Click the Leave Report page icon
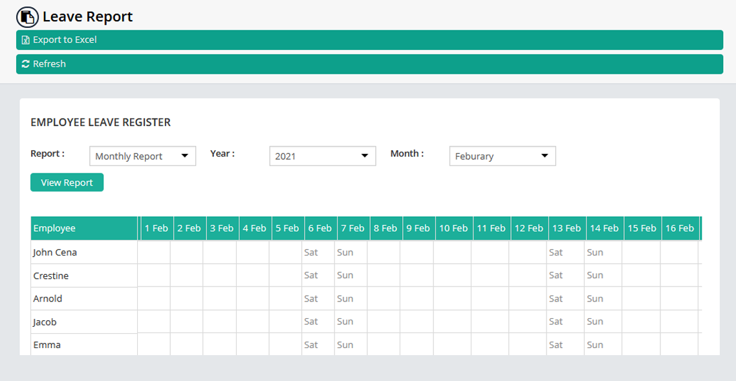The image size is (736, 381). 28,17
